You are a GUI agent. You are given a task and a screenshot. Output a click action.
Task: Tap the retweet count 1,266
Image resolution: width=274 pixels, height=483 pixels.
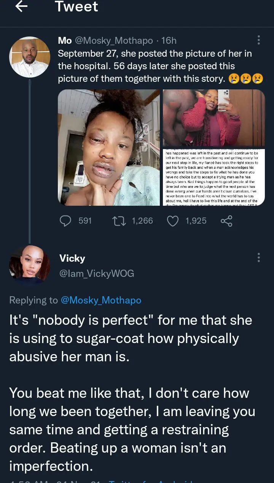[142, 221]
